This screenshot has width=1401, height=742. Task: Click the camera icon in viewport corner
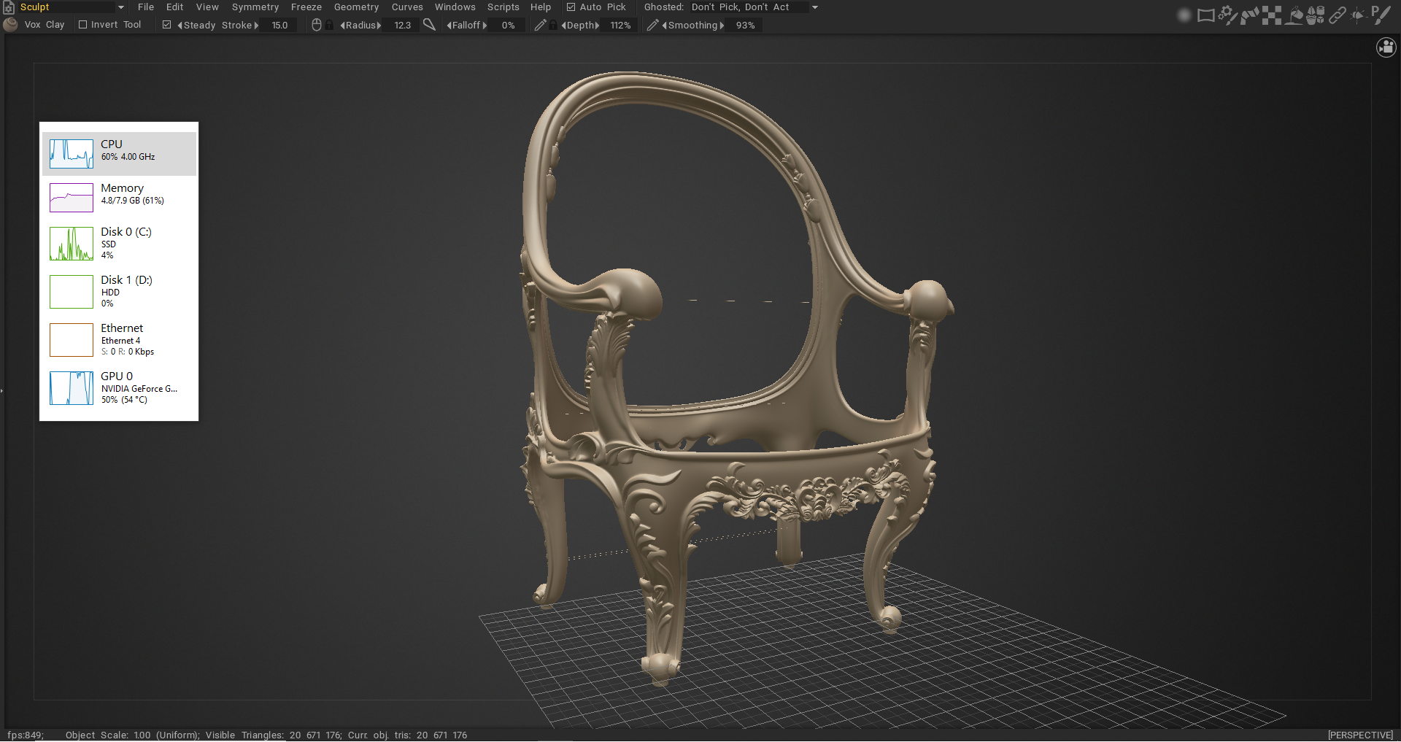(x=1386, y=47)
